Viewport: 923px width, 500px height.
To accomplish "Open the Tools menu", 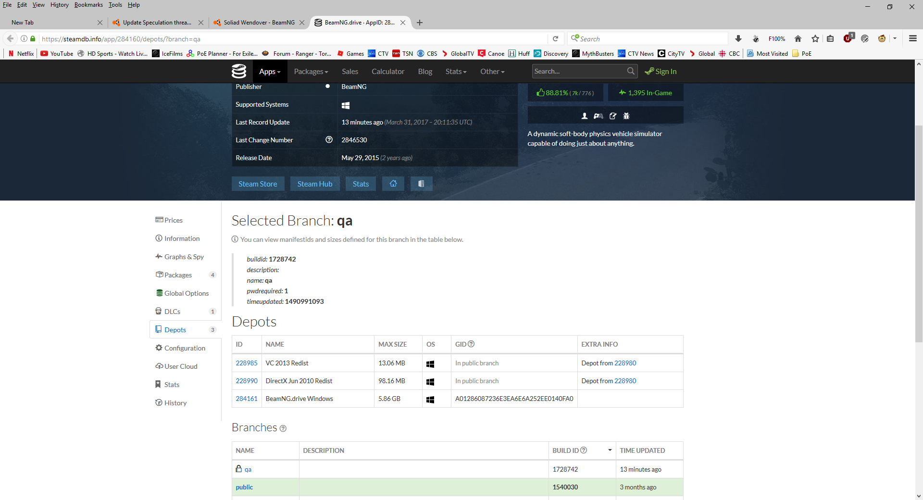I will point(115,5).
